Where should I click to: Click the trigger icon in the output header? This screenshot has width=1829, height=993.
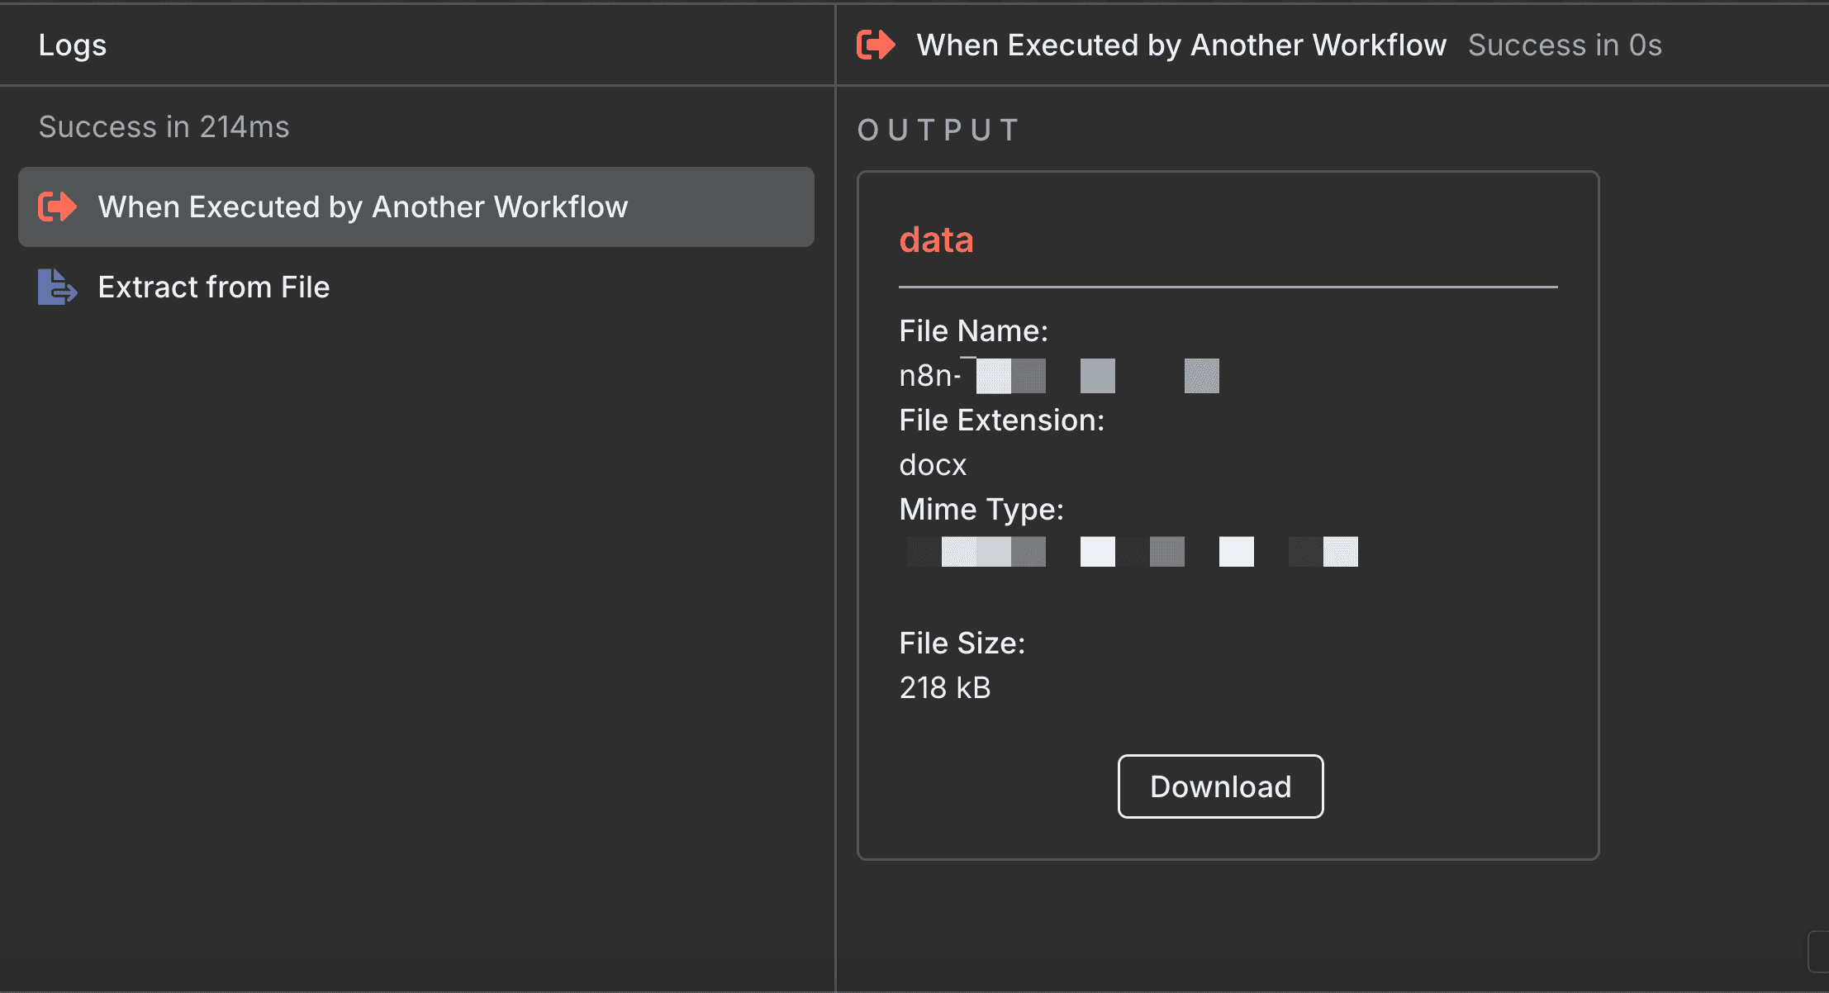pos(876,45)
